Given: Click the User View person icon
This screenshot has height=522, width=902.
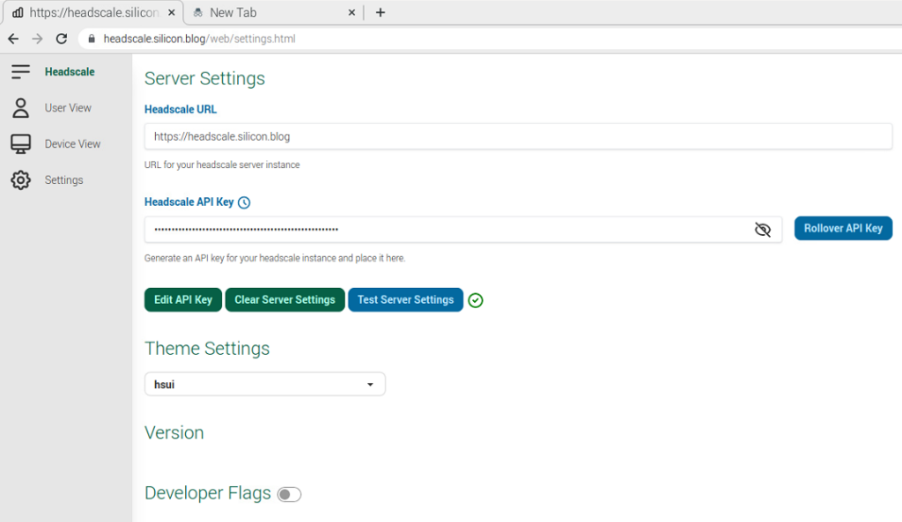Looking at the screenshot, I should pyautogui.click(x=21, y=108).
